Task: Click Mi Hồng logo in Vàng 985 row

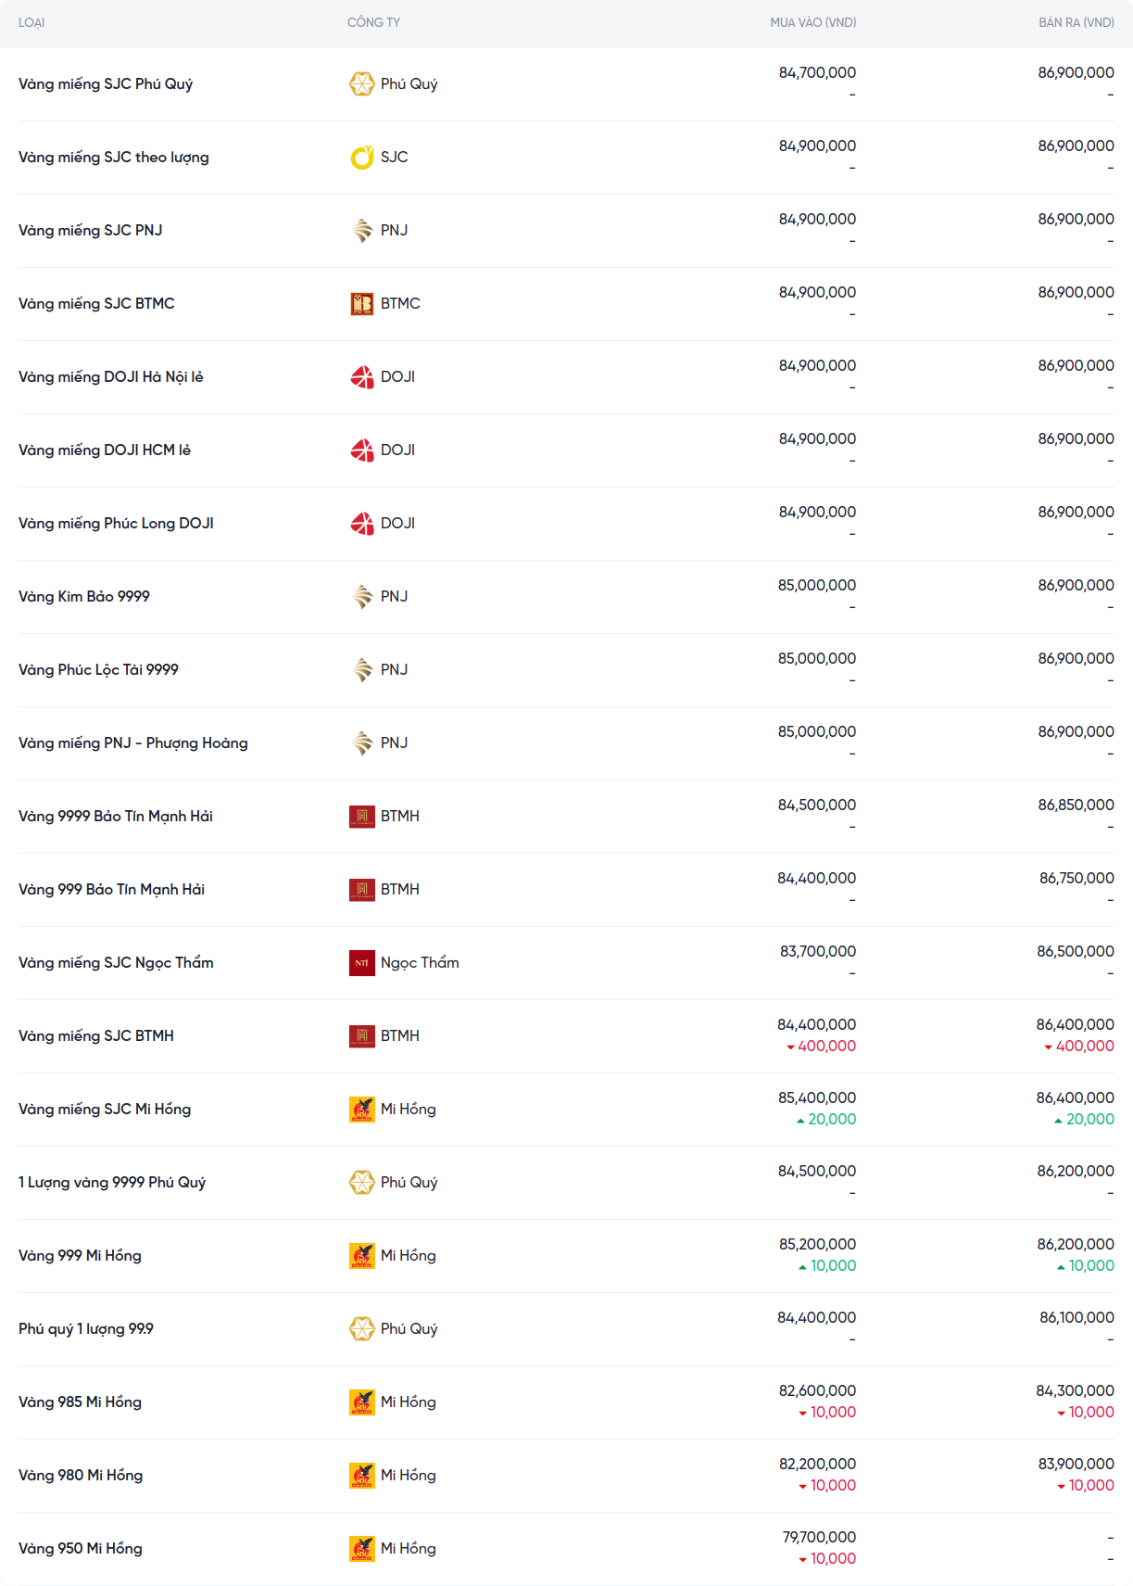Action: click(361, 1402)
